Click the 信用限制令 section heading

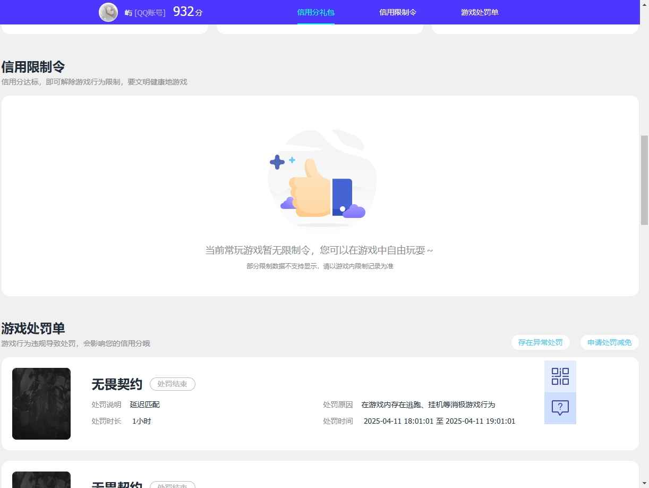tap(33, 67)
